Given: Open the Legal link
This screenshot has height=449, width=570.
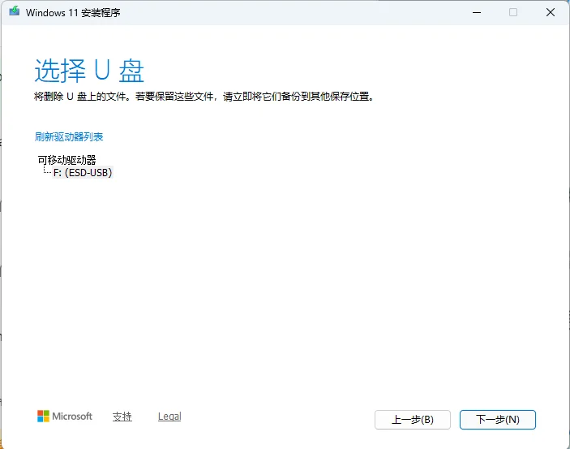Looking at the screenshot, I should [x=169, y=417].
